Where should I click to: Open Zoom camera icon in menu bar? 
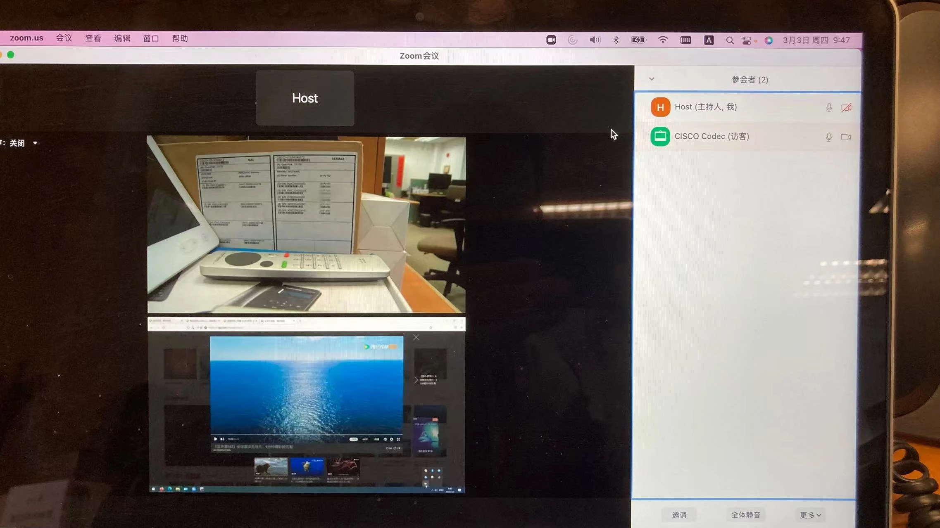click(551, 40)
